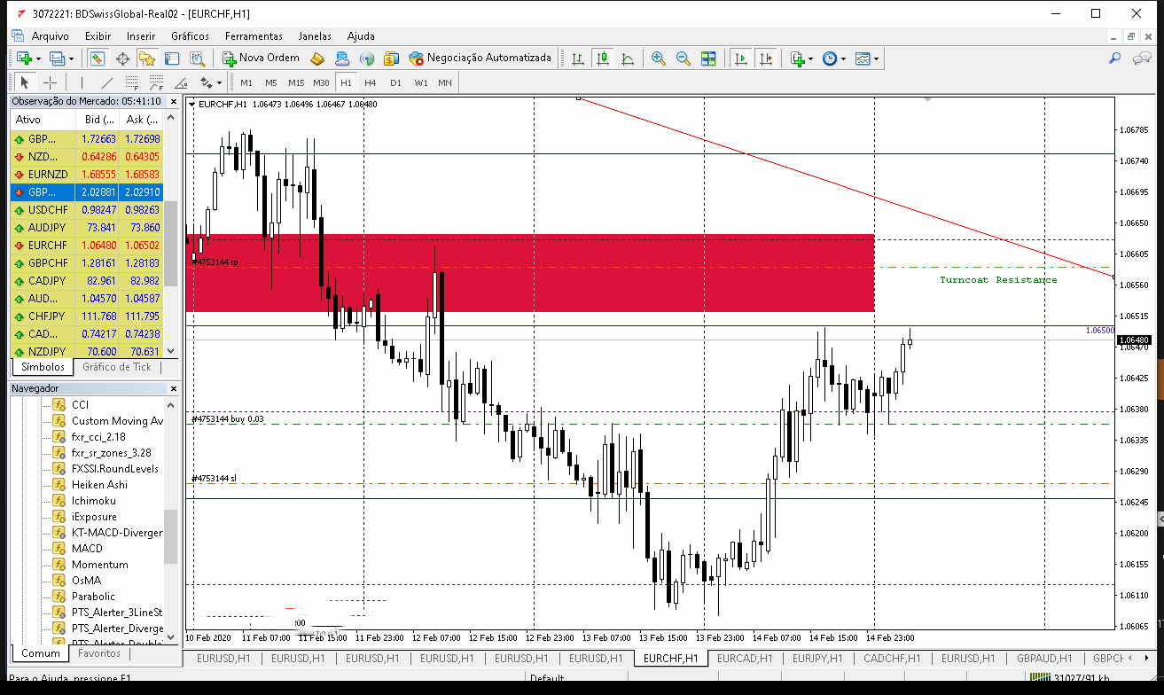Screen dimensions: 1164x695
Task: Switch chart to line chart type
Action: coord(628,59)
